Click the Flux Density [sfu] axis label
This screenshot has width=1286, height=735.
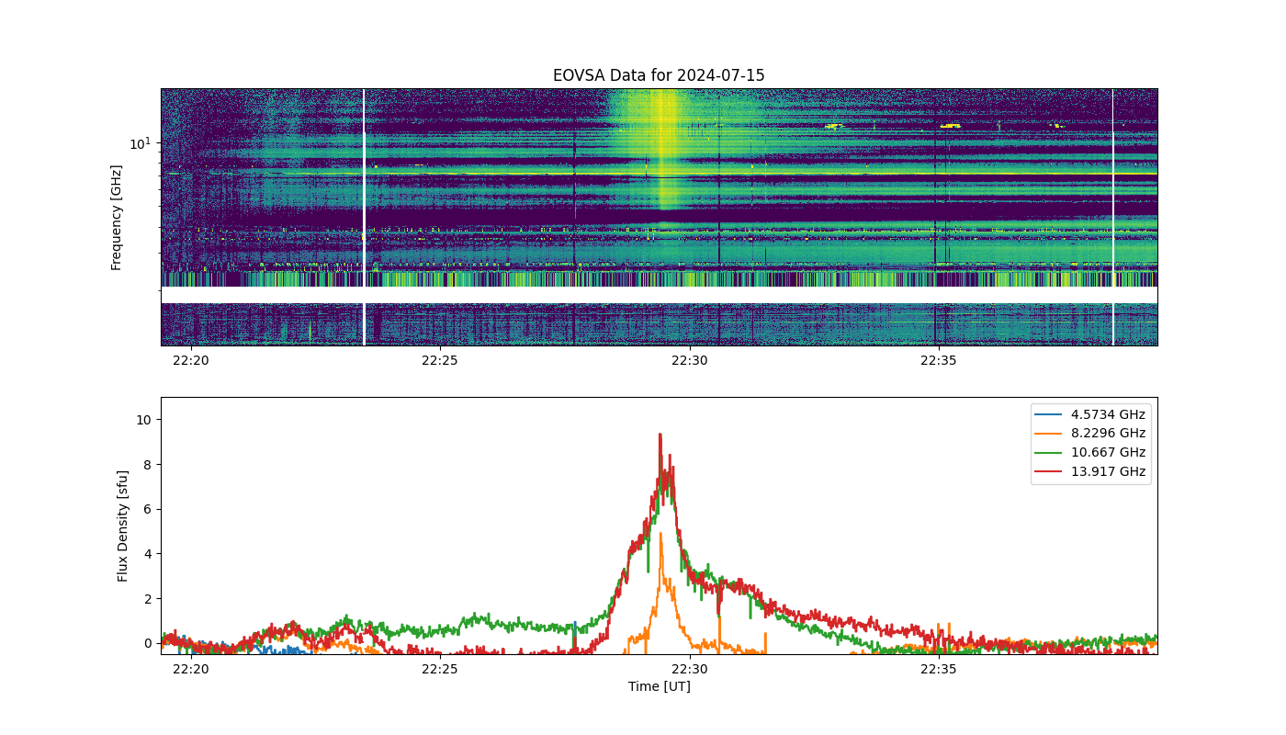pyautogui.click(x=122, y=526)
